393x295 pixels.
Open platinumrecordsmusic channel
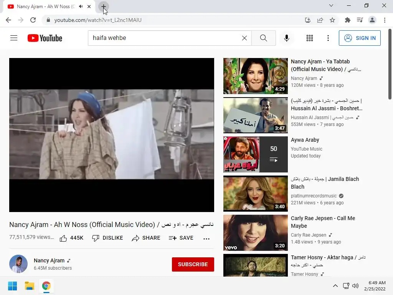(x=314, y=196)
